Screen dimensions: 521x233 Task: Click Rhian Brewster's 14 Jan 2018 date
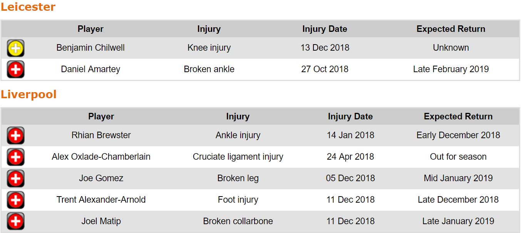point(350,135)
